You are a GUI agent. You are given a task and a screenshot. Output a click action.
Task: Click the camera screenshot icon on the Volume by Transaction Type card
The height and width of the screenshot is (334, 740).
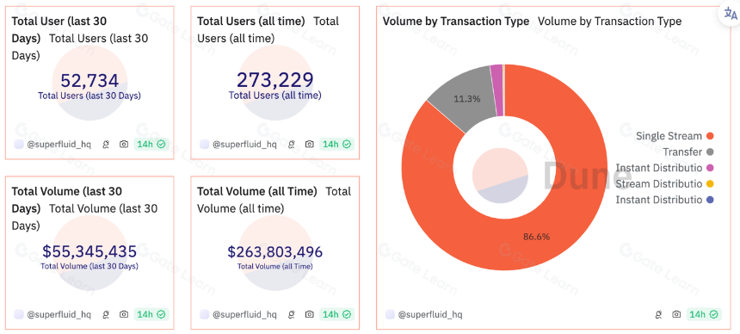pos(676,314)
